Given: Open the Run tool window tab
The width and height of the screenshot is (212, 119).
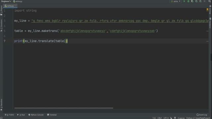Looking at the screenshot, I should click(x=21, y=115).
